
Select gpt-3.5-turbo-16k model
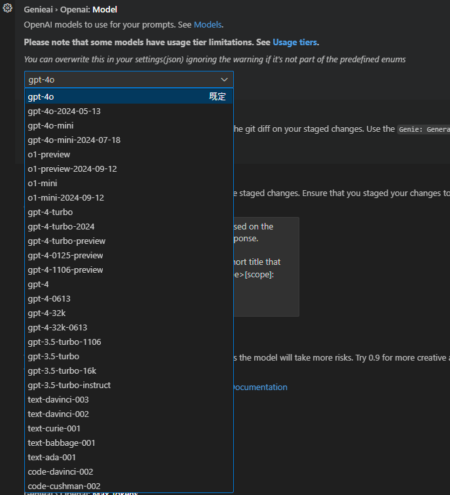click(x=62, y=370)
